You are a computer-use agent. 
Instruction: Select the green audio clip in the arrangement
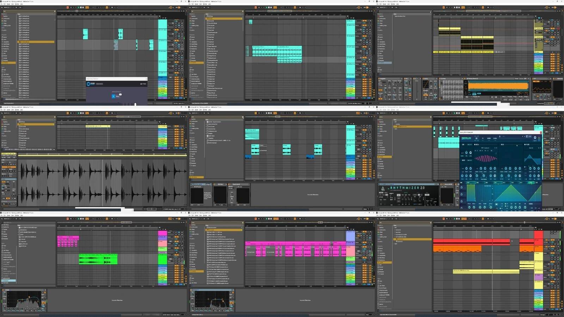click(98, 260)
